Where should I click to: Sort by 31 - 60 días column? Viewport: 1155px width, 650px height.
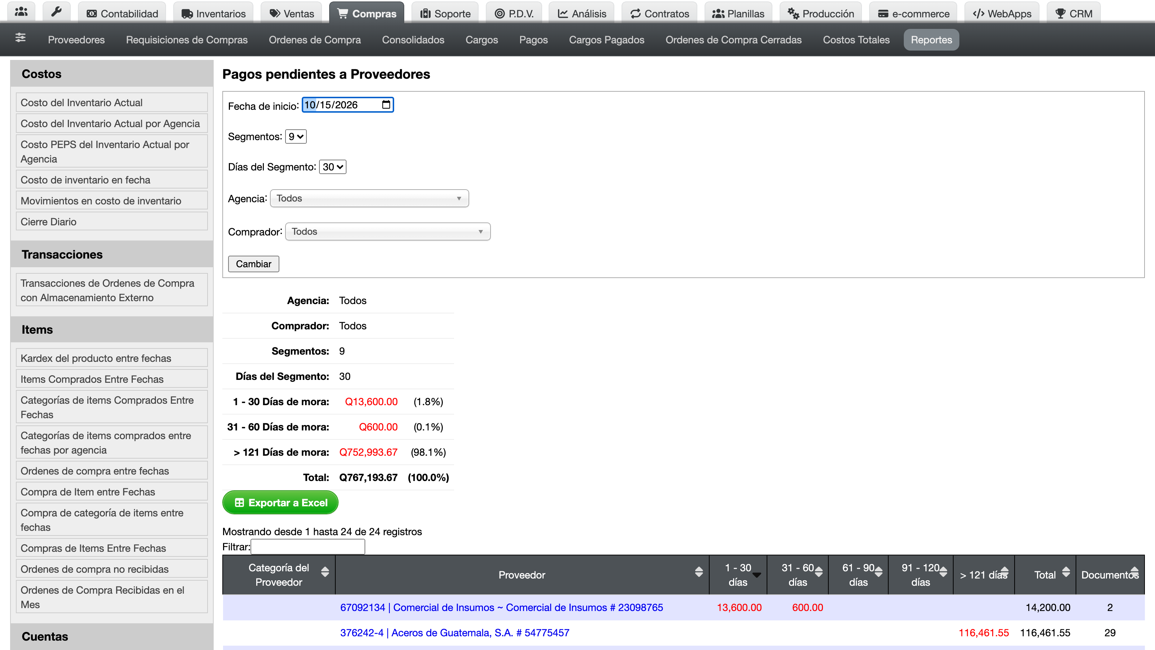(x=819, y=572)
